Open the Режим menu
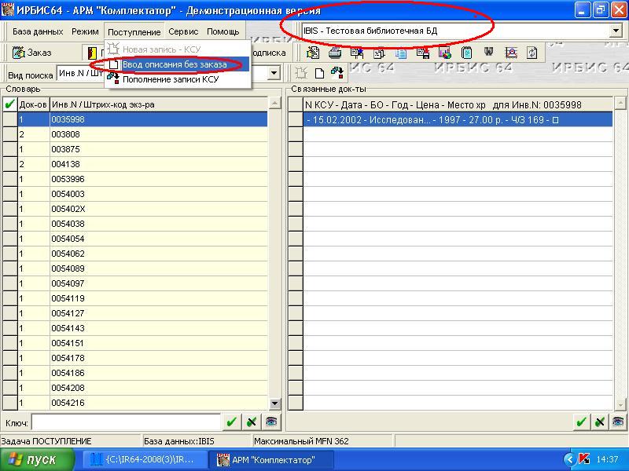Image resolution: width=629 pixels, height=471 pixels. (85, 32)
